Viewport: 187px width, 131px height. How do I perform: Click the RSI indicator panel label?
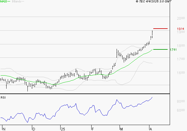pos(3,98)
